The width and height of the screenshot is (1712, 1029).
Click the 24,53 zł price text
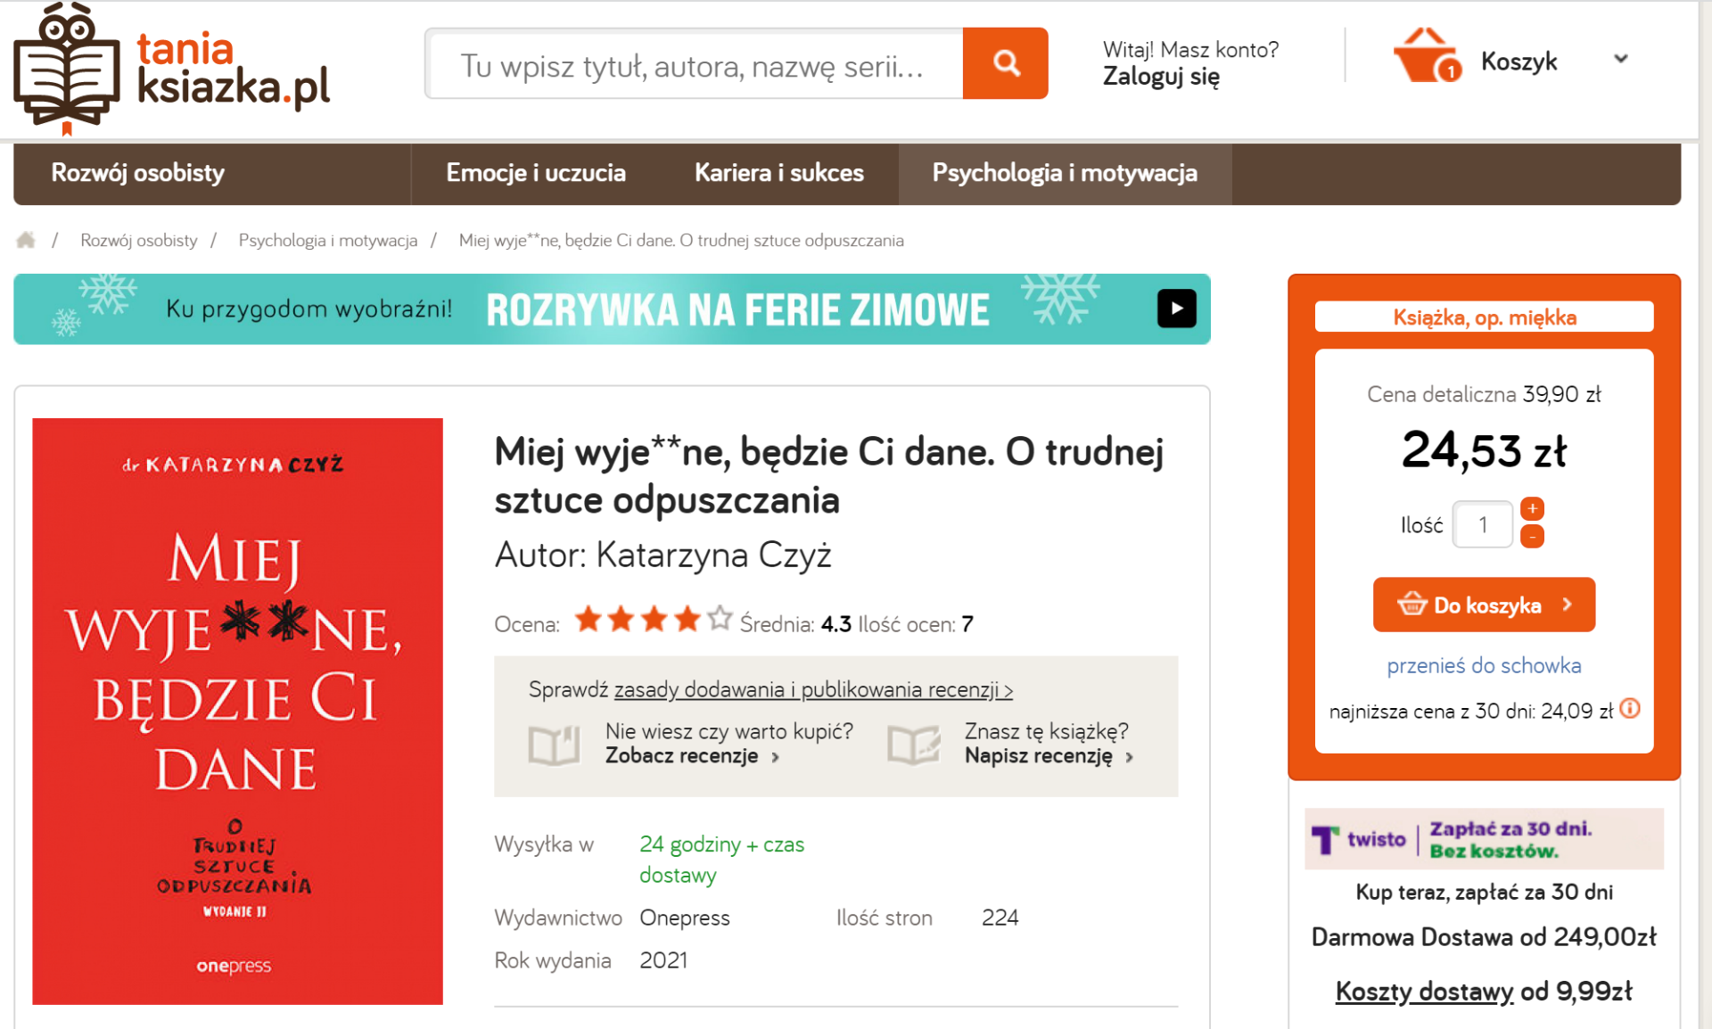tap(1484, 450)
